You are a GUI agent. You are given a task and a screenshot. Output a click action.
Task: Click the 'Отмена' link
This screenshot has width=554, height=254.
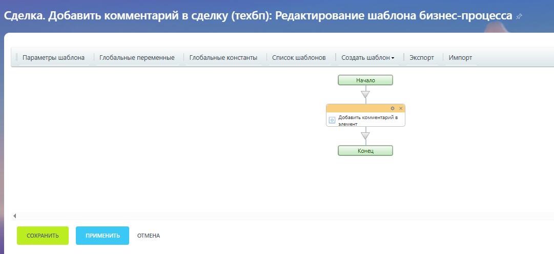(149, 236)
